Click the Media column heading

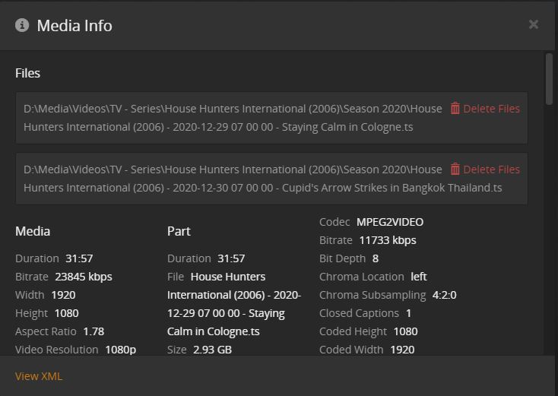coord(33,231)
